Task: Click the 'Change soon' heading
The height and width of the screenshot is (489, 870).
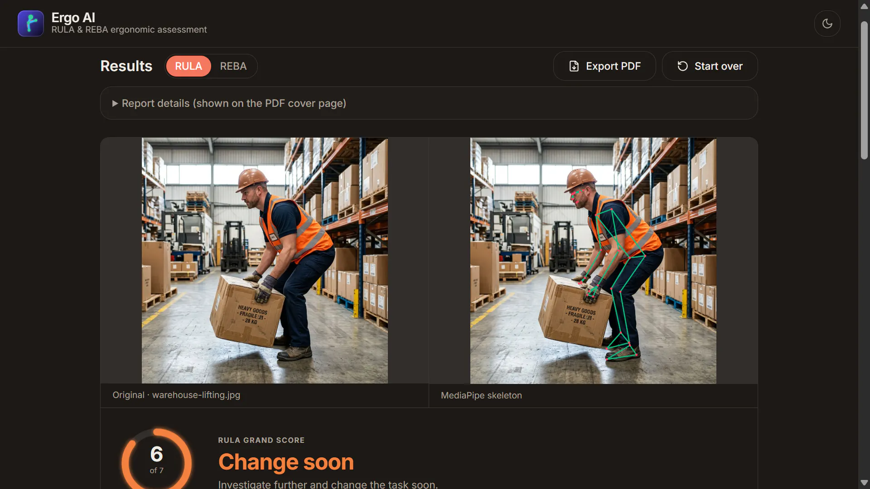Action: [x=286, y=462]
